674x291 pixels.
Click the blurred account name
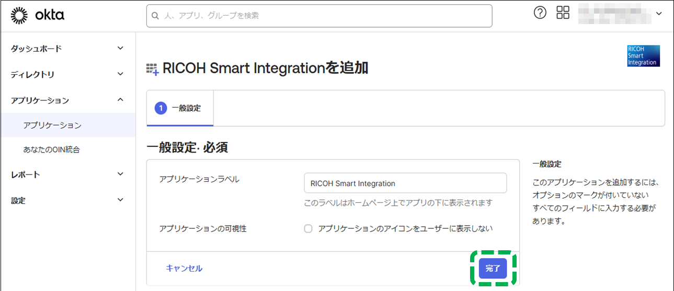[x=614, y=14]
